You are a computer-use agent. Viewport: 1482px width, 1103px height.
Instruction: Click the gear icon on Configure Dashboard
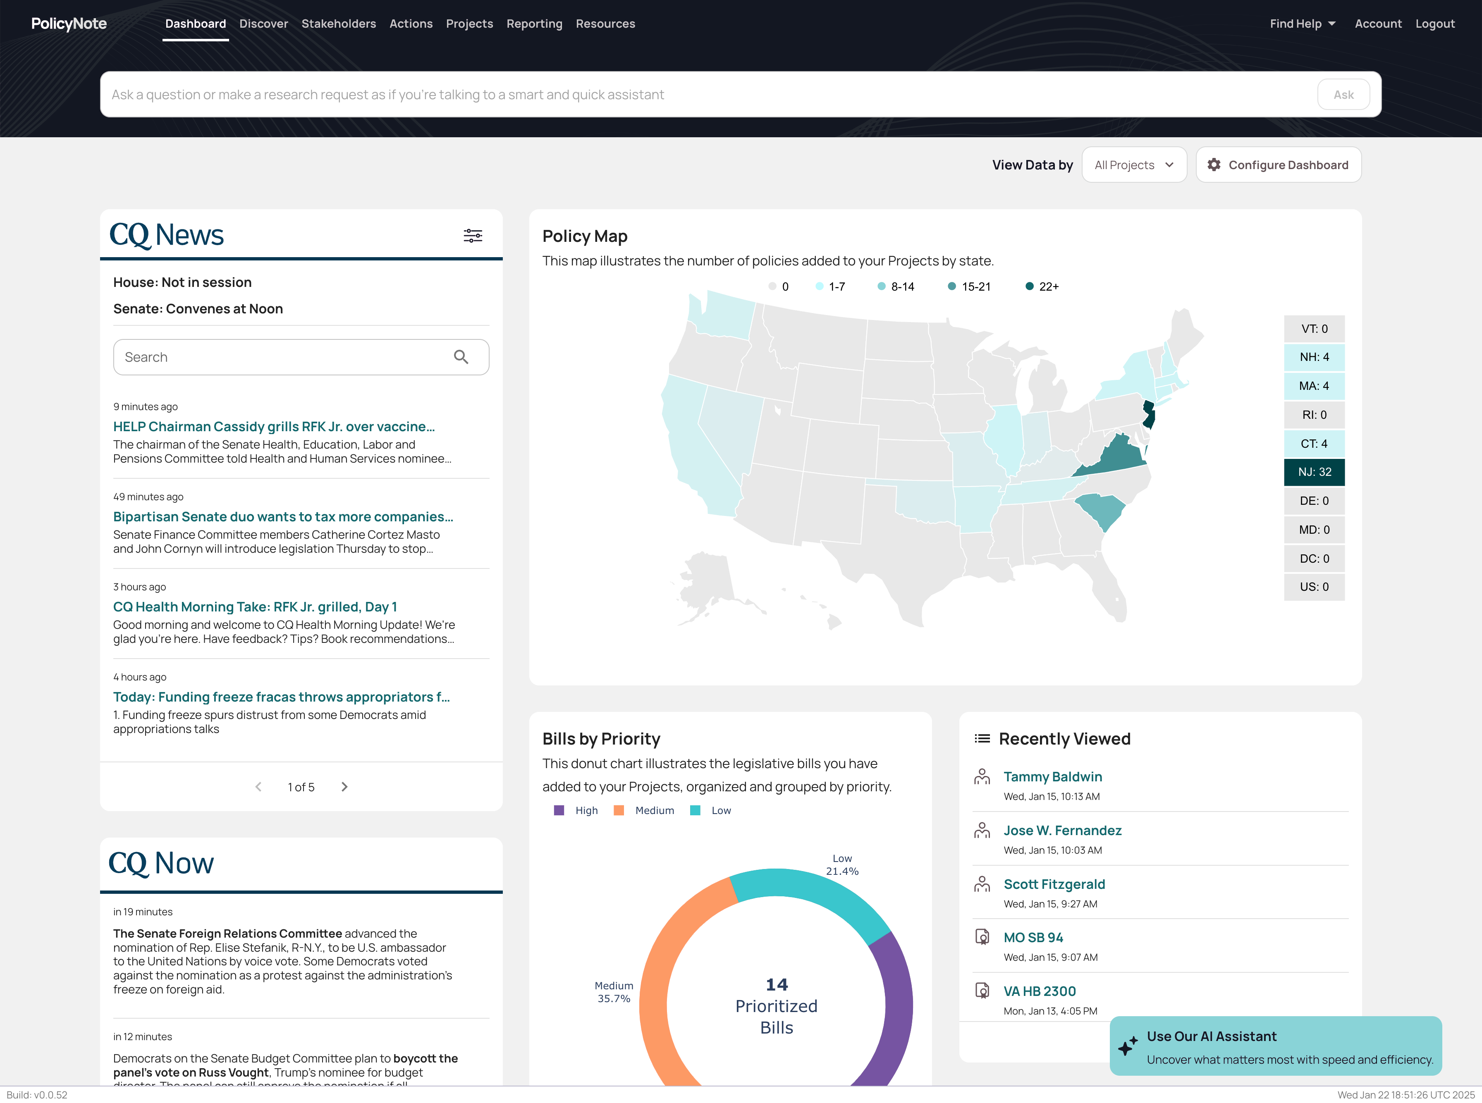click(x=1214, y=165)
